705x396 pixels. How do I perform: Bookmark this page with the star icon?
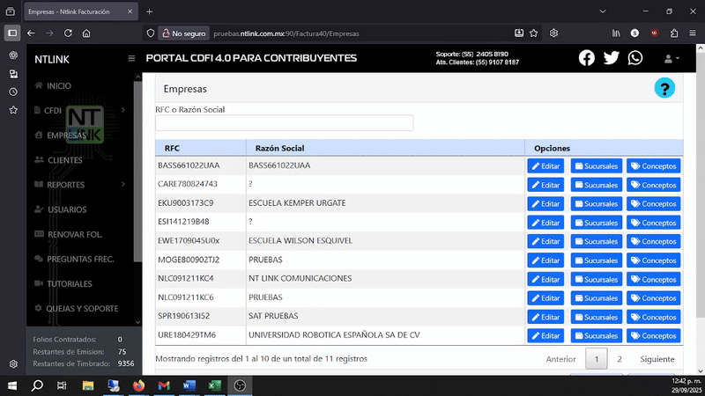tap(534, 33)
